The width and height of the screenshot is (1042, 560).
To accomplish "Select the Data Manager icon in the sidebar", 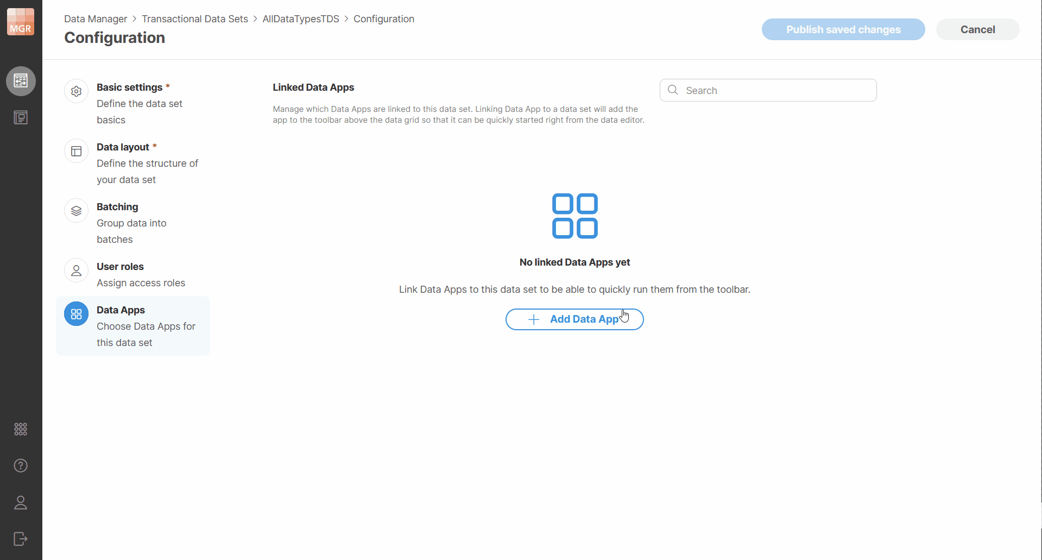I will click(x=20, y=81).
